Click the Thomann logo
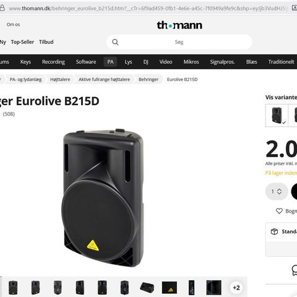Screen dimensions: 297x297 tap(179, 25)
